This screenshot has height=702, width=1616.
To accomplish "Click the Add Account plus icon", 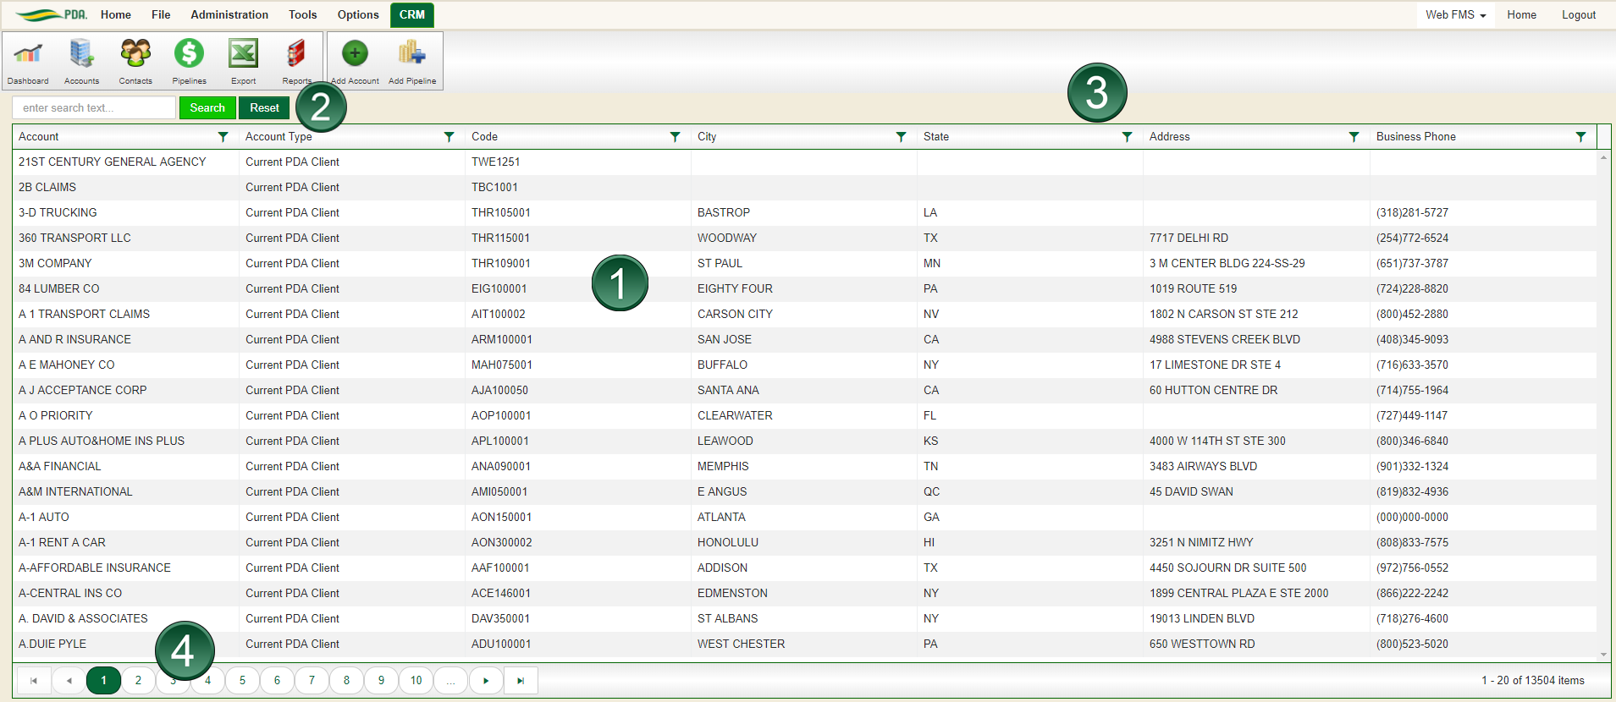I will (355, 54).
